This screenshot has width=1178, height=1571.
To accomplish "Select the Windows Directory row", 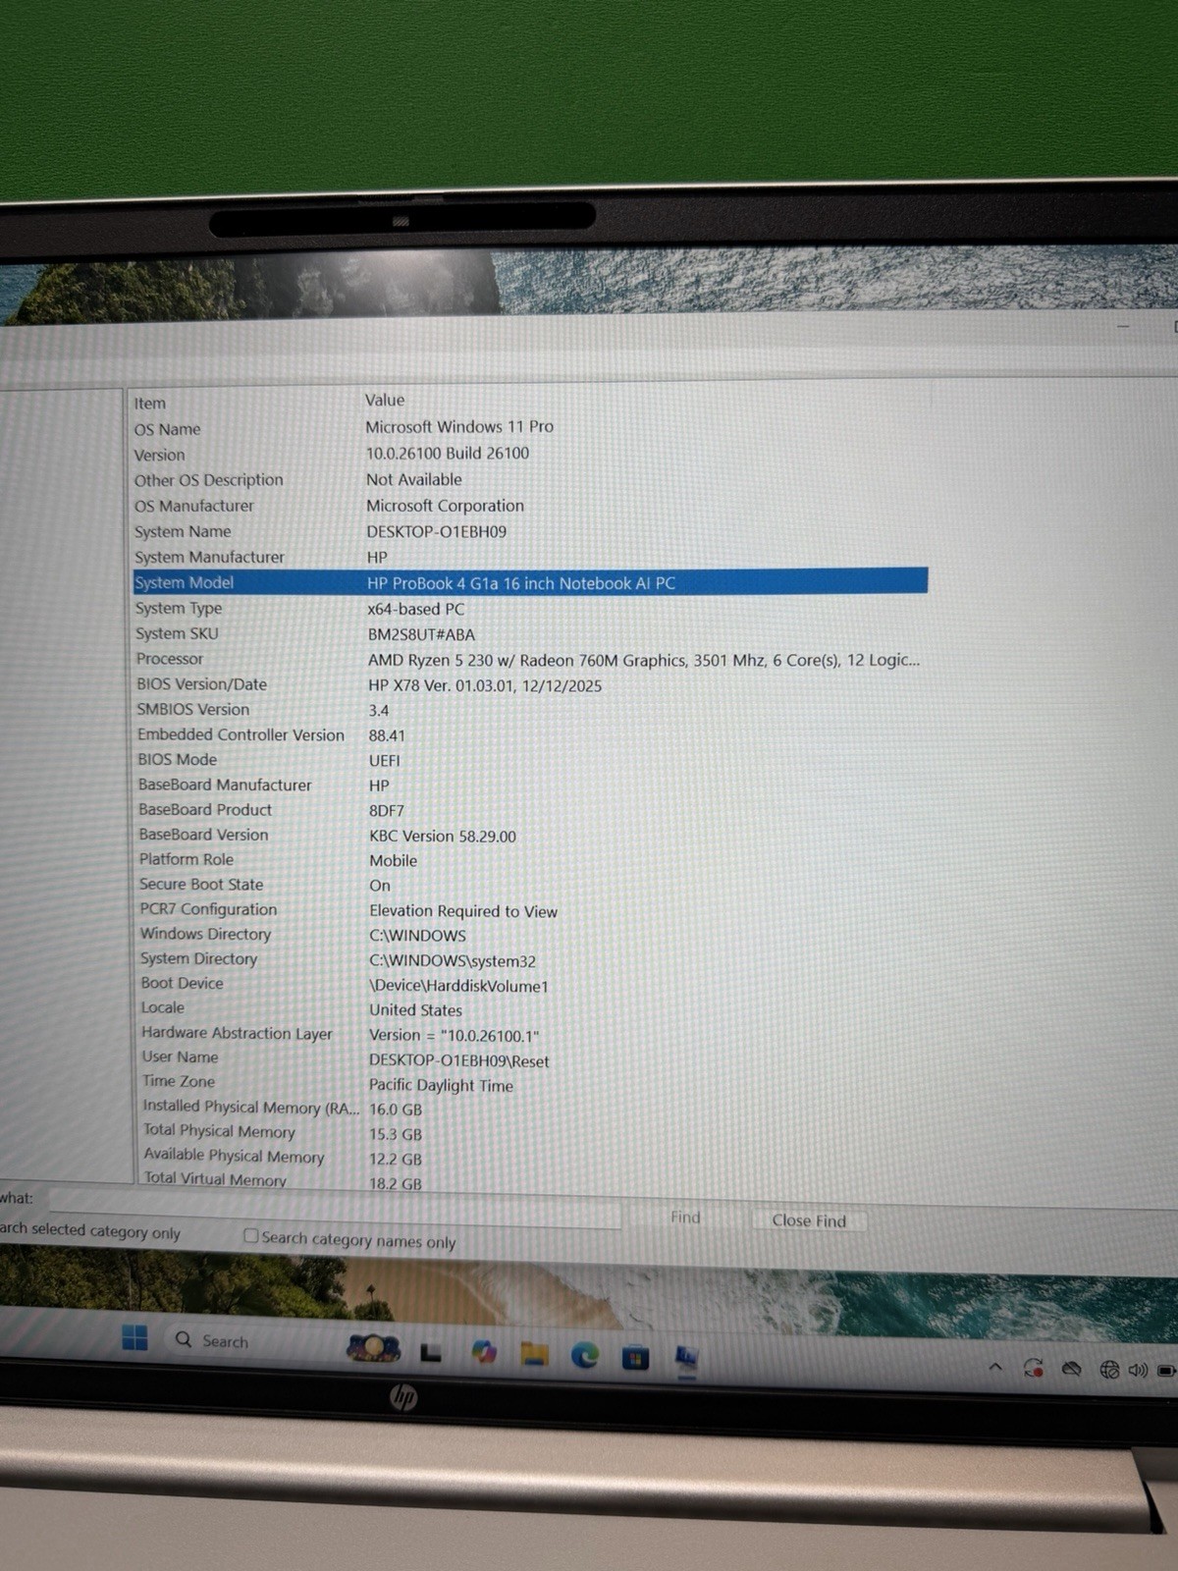I will point(530,935).
